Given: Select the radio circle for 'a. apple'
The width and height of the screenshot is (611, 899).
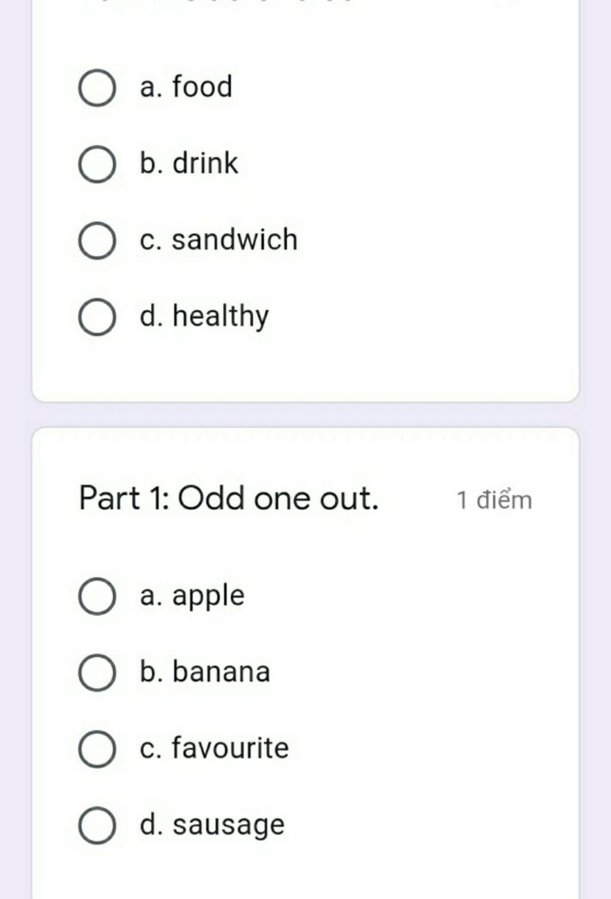Looking at the screenshot, I should 97,596.
